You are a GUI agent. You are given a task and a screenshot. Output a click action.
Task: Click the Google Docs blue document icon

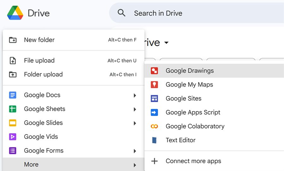click(x=13, y=95)
